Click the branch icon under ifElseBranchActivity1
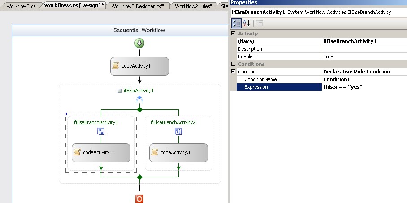The height and width of the screenshot is (203, 407). click(x=101, y=132)
